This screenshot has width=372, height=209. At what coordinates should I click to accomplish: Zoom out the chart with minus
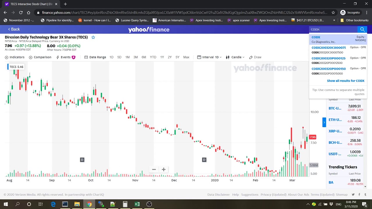(154, 170)
